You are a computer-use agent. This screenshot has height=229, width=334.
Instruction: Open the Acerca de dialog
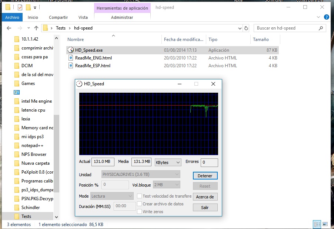pos(205,197)
